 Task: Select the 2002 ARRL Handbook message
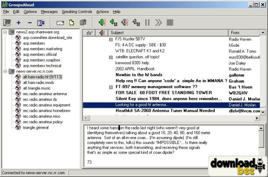171,69
